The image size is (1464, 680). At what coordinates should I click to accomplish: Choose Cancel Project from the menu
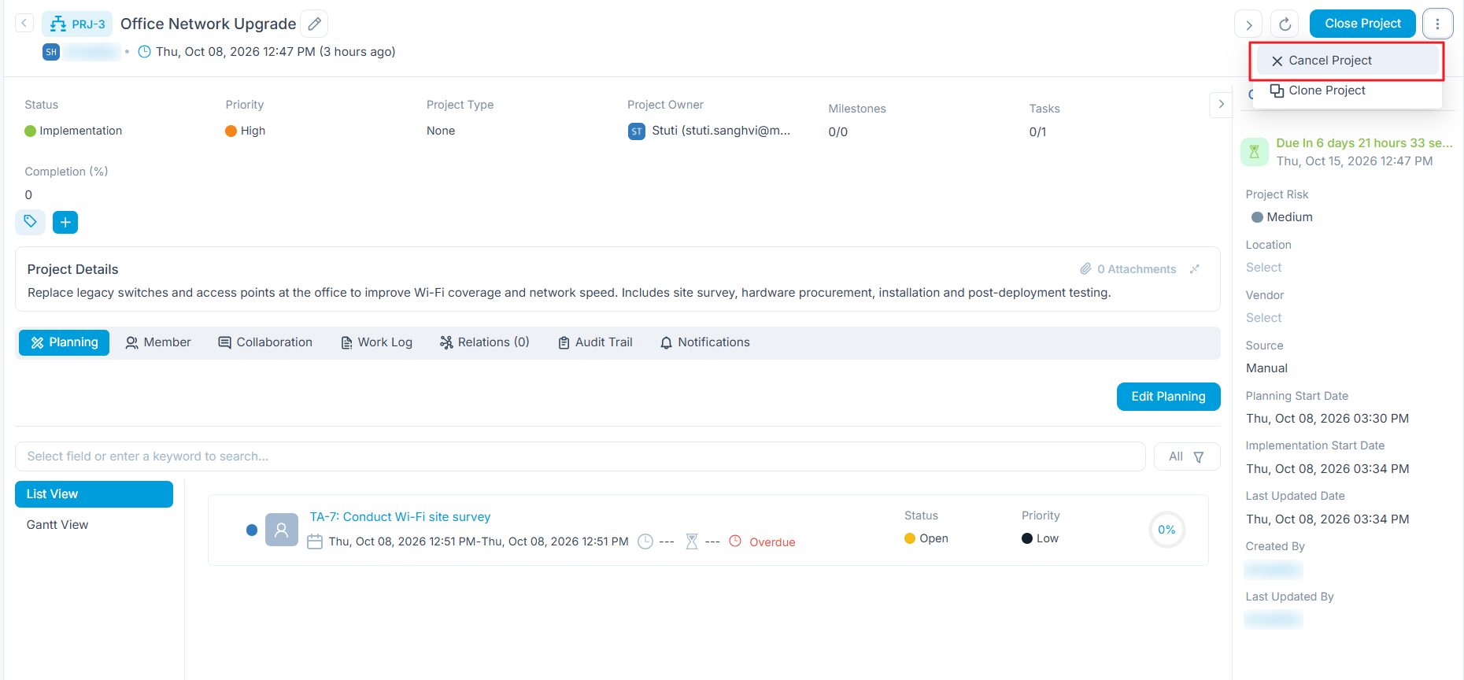click(1348, 61)
